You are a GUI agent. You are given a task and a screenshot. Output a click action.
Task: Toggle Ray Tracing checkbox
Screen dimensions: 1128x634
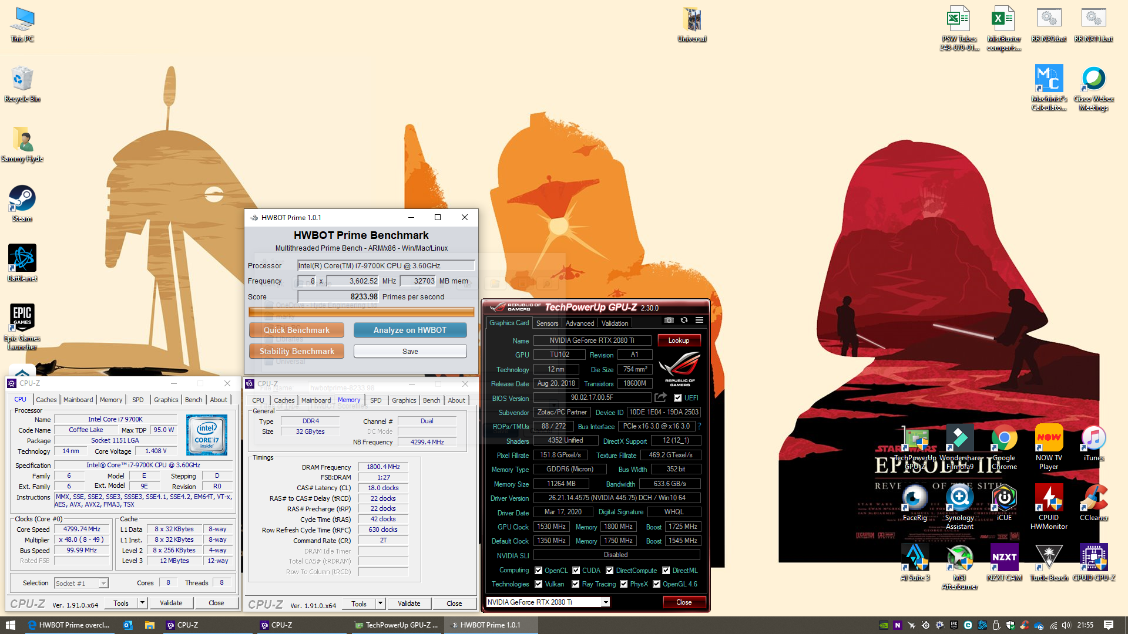pyautogui.click(x=575, y=584)
